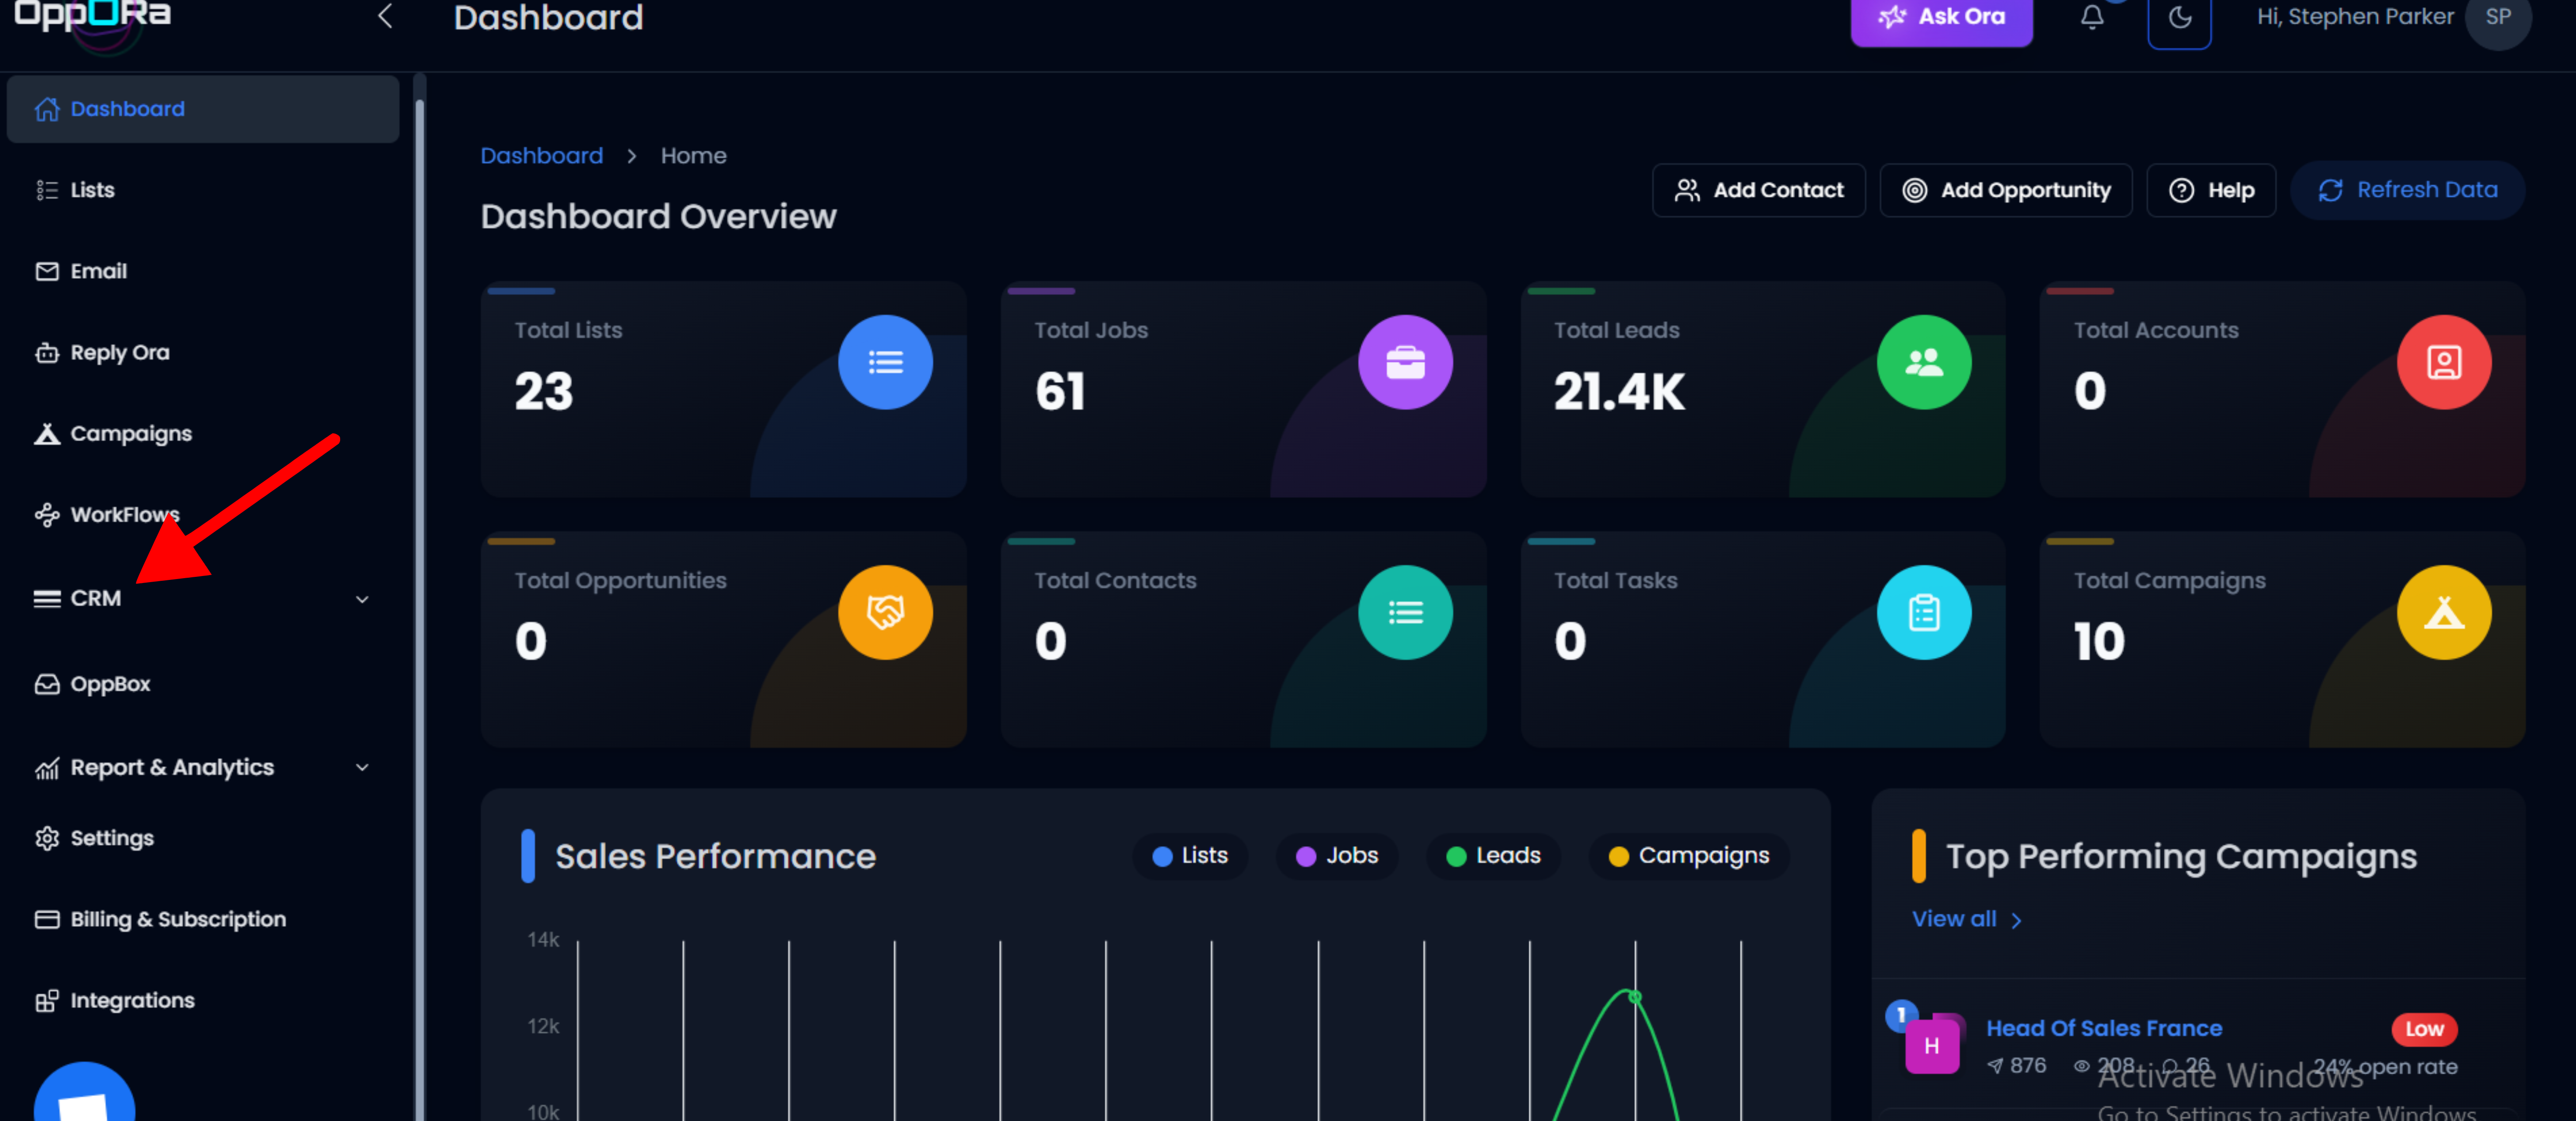2576x1121 pixels.
Task: Click the Add Opportunity button
Action: [x=2005, y=190]
